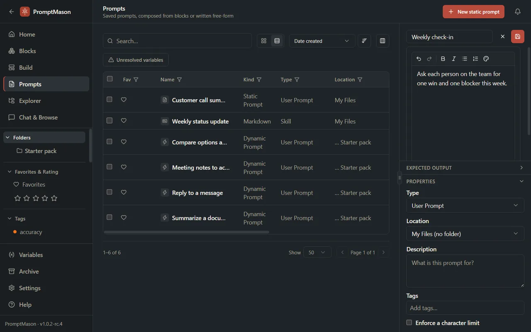Open the Type dropdown showing User Prompt
Image resolution: width=531 pixels, height=332 pixels.
pyautogui.click(x=465, y=205)
